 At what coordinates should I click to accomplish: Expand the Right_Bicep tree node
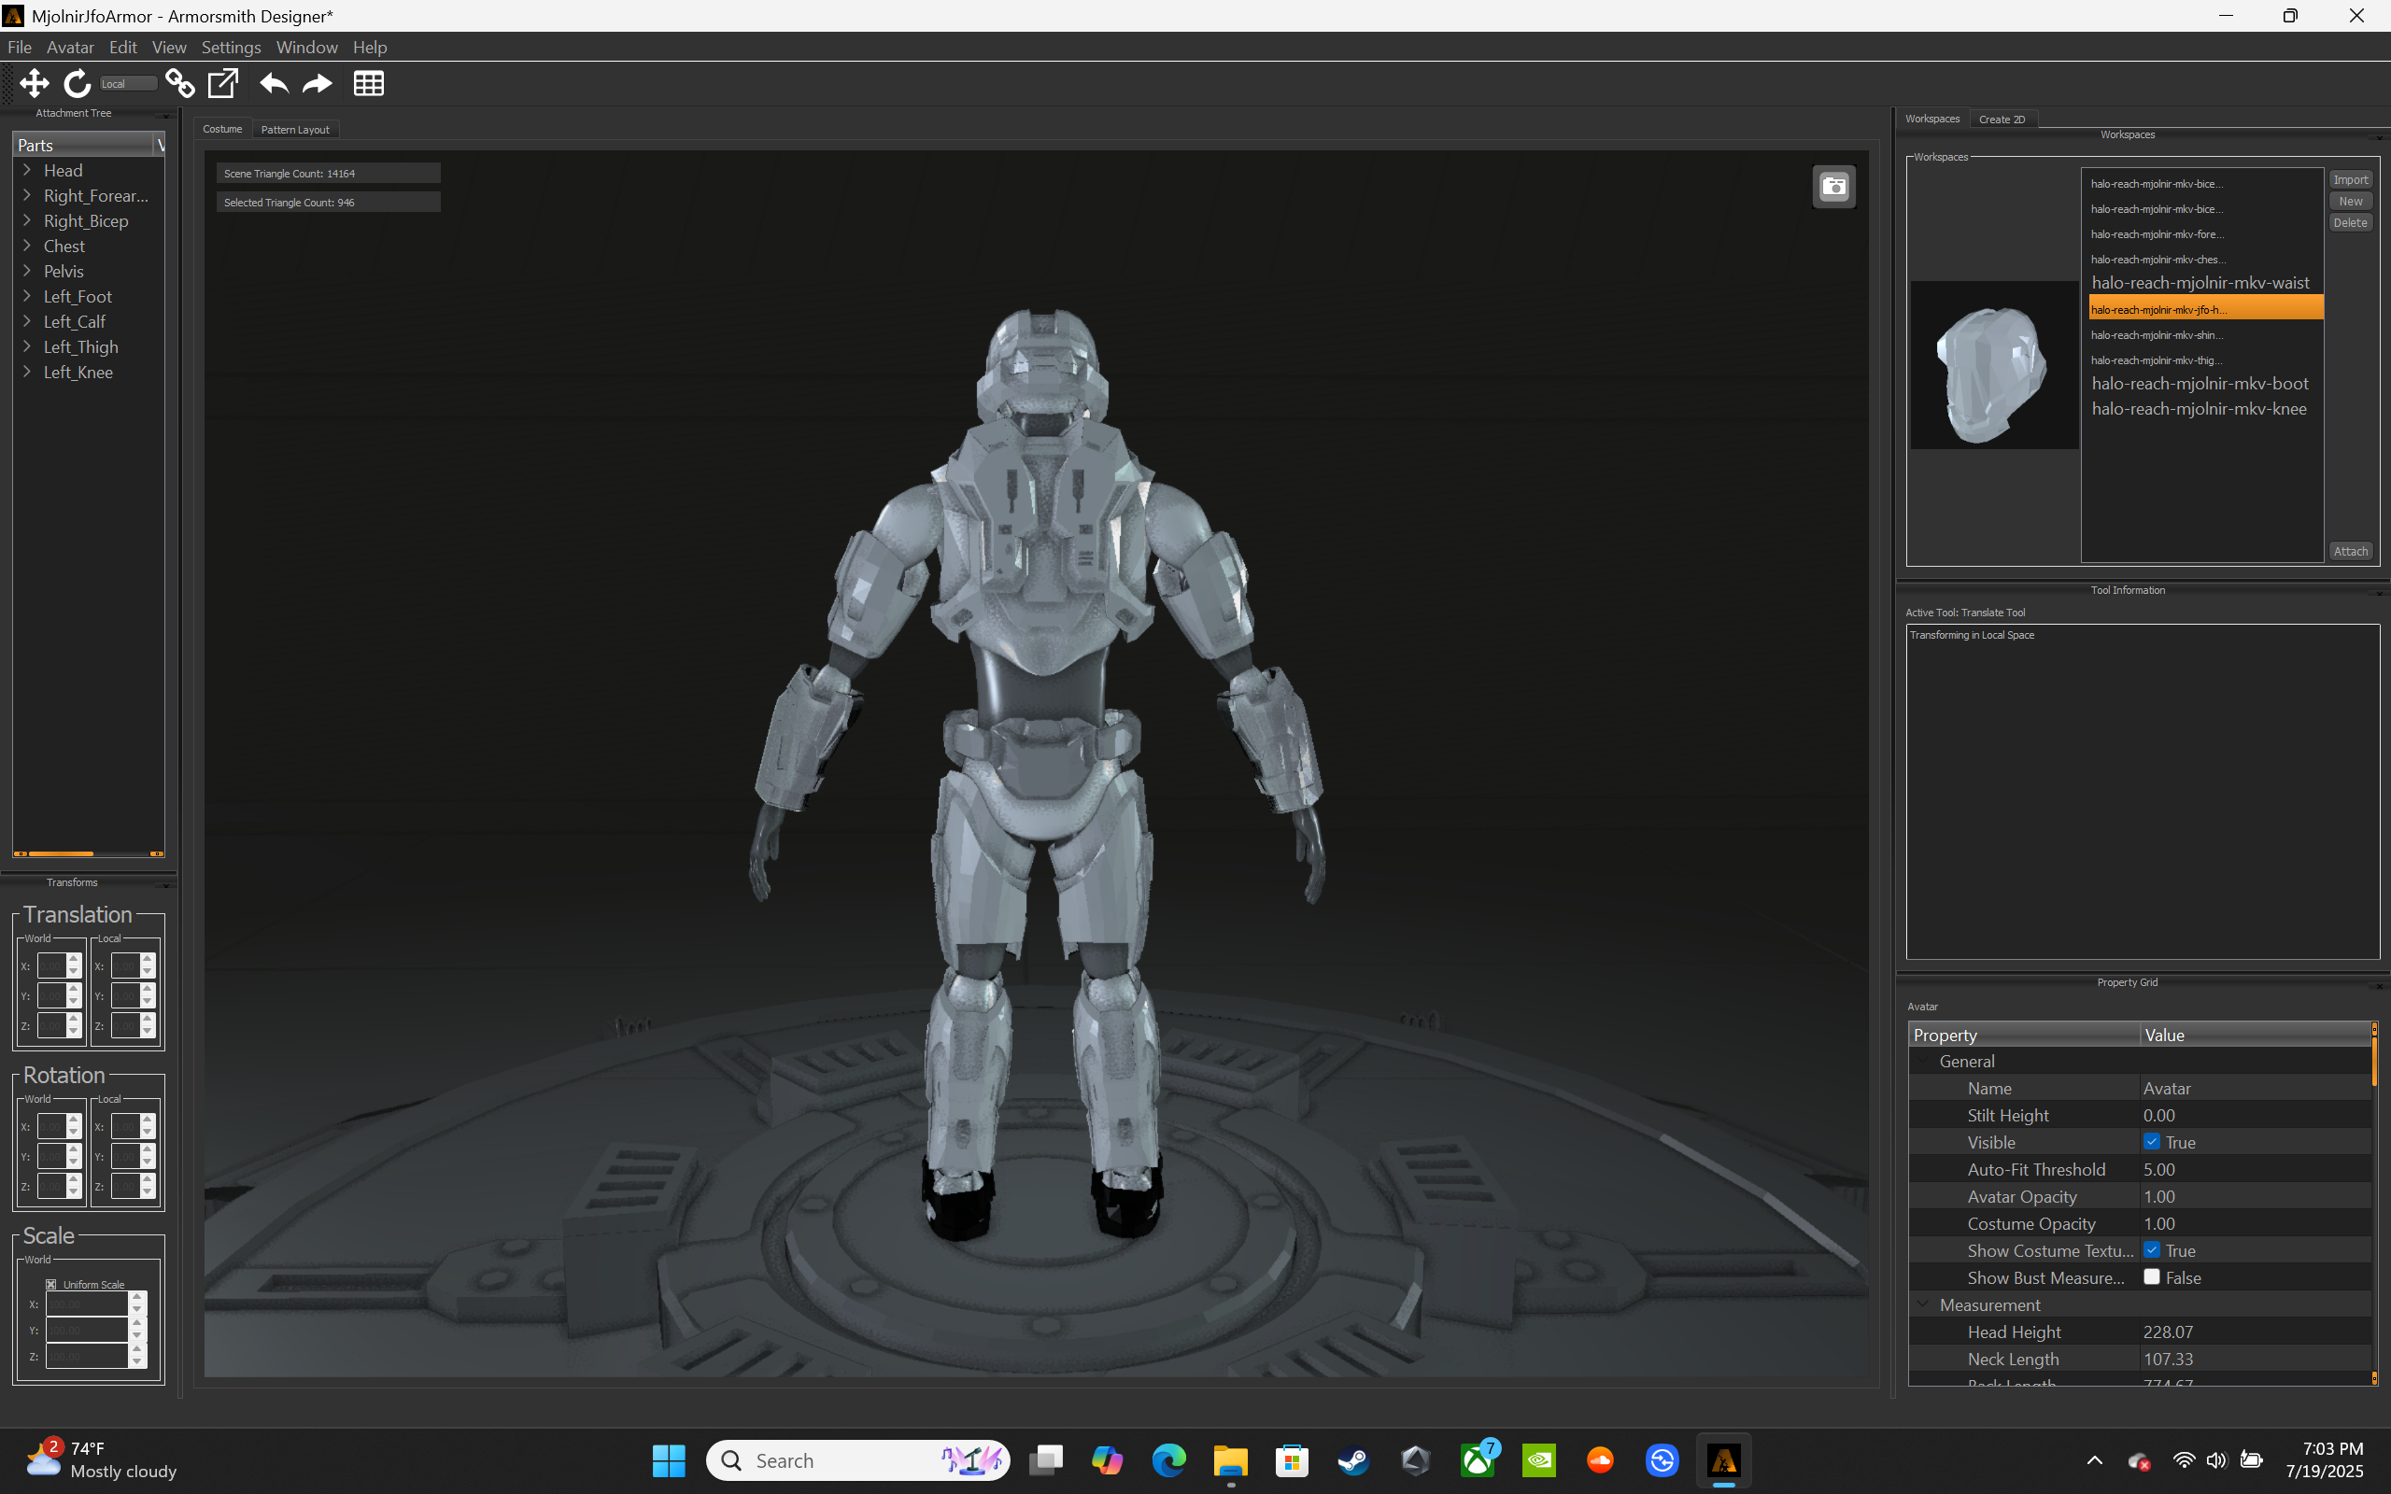click(28, 220)
